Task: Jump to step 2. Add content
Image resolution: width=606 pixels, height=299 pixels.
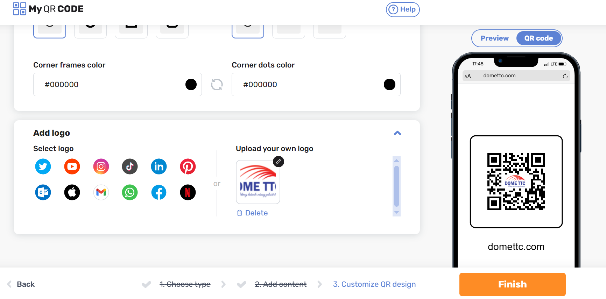Action: 281,284
